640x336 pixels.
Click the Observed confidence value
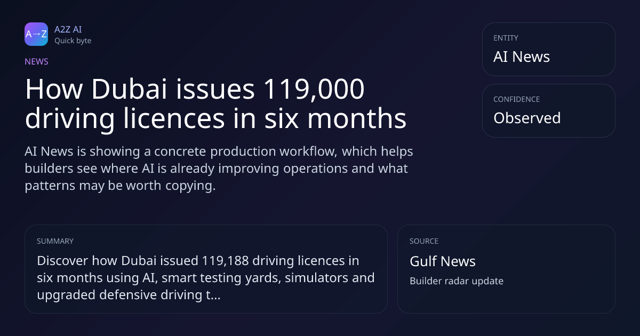click(527, 118)
